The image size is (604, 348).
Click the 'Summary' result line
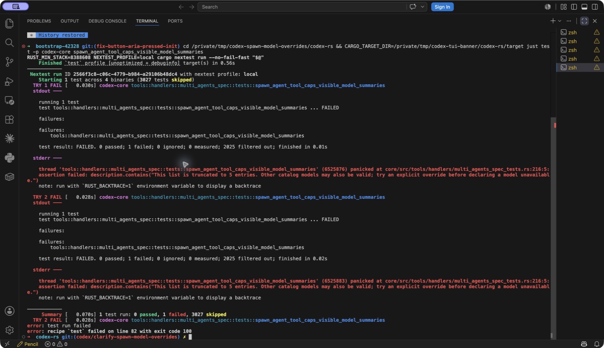[134, 314]
